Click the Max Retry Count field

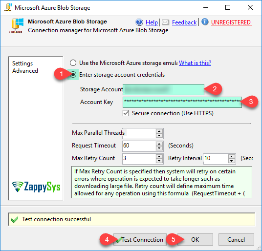[139, 158]
